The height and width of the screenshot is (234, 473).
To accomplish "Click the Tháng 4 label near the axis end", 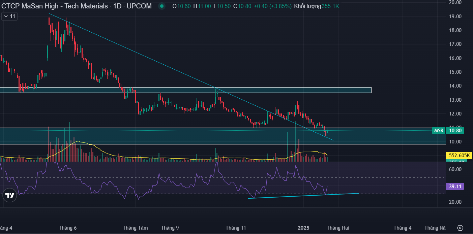I will [403, 228].
